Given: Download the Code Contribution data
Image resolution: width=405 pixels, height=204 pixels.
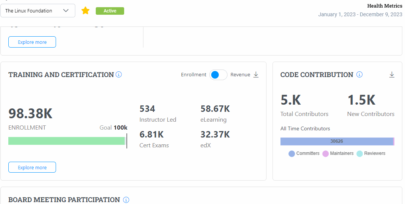Looking at the screenshot, I should pyautogui.click(x=392, y=75).
